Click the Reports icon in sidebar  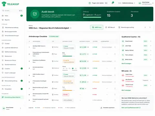[x=3, y=20]
